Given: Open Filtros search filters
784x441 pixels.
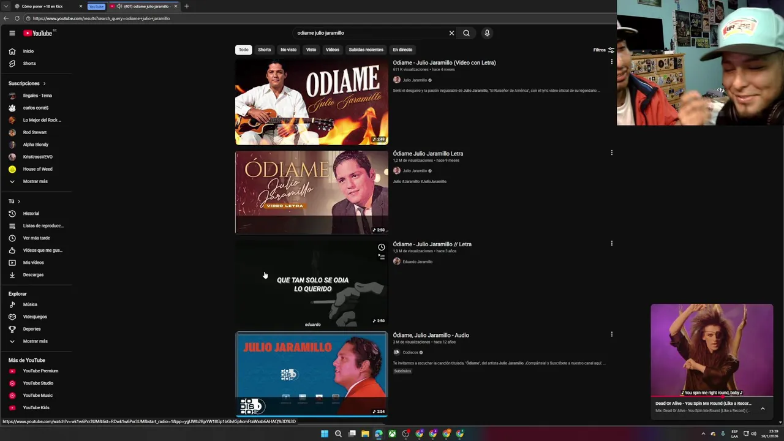Looking at the screenshot, I should 603,50.
